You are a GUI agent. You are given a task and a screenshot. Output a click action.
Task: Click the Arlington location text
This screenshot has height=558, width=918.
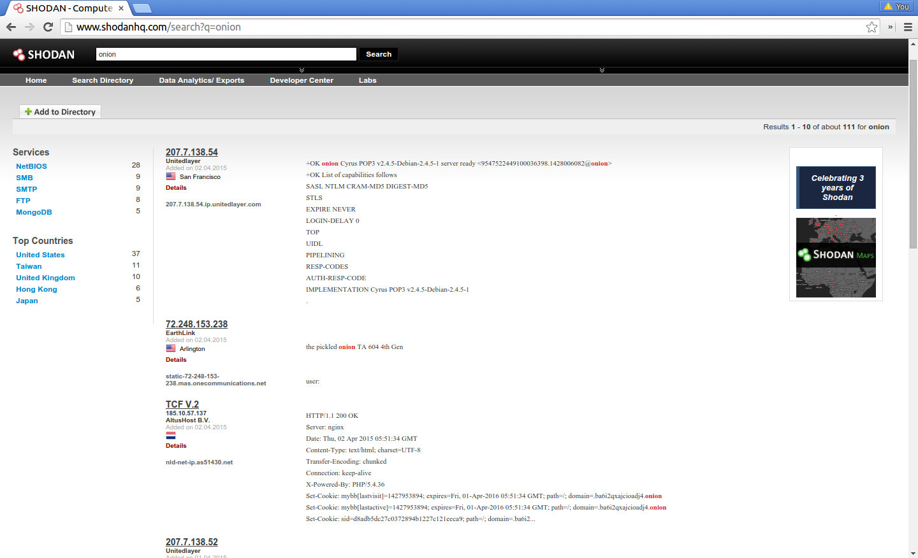193,349
